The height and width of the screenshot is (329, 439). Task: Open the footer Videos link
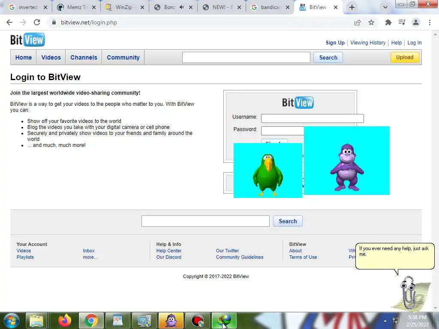pos(24,251)
